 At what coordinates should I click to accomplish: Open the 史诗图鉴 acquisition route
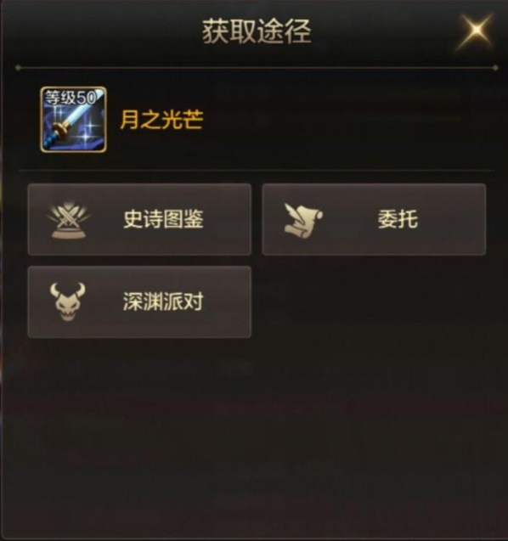(139, 219)
